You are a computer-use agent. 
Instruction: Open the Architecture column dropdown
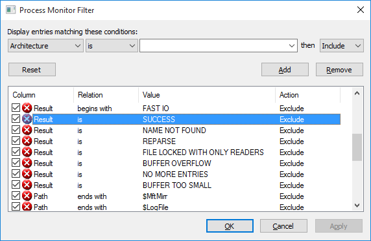click(x=45, y=46)
